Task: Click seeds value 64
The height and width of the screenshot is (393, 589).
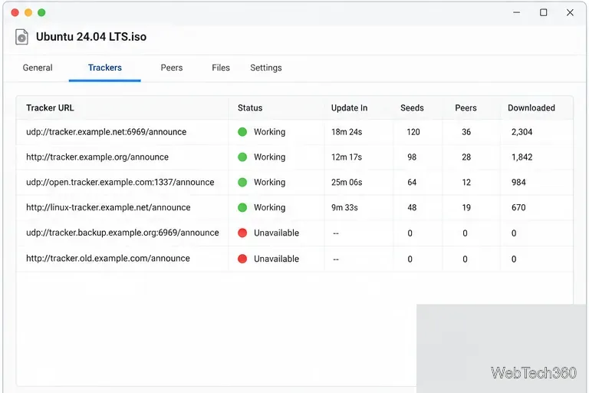Action: (x=412, y=183)
